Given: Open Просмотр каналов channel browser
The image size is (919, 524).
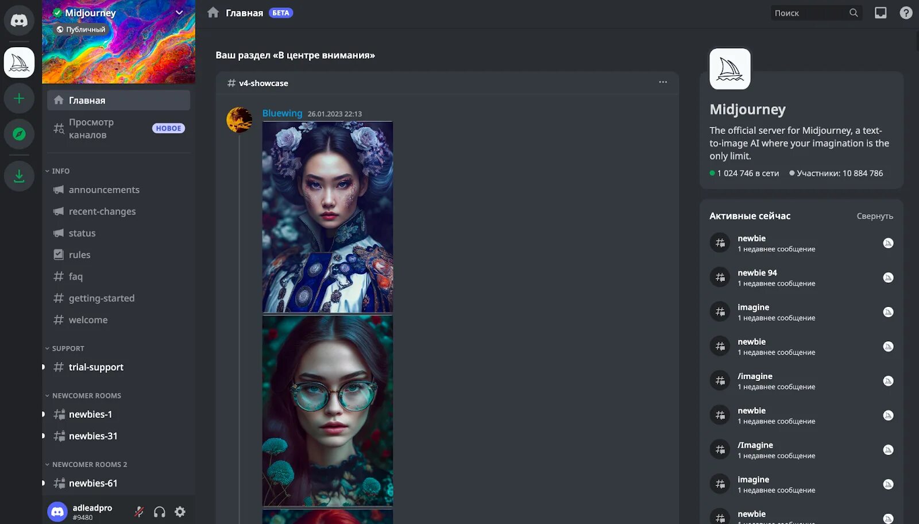Looking at the screenshot, I should (x=118, y=129).
